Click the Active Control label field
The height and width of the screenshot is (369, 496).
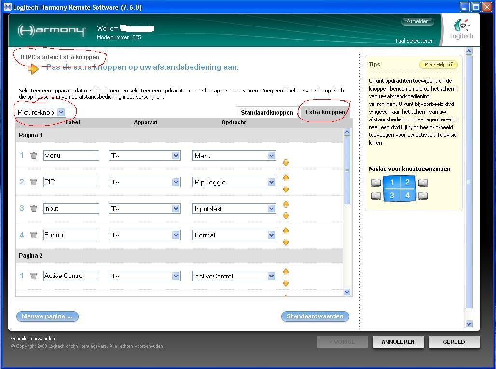[x=71, y=276]
